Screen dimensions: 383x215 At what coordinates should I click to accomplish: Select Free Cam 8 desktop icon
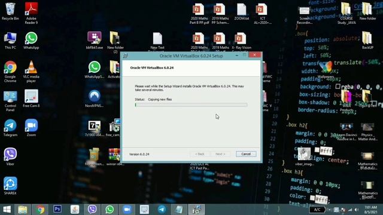pos(31,99)
